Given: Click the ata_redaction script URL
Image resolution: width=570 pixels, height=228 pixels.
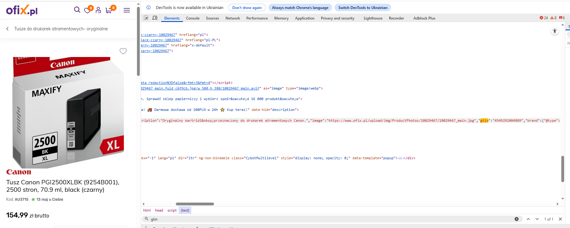Looking at the screenshot, I should 176,83.
